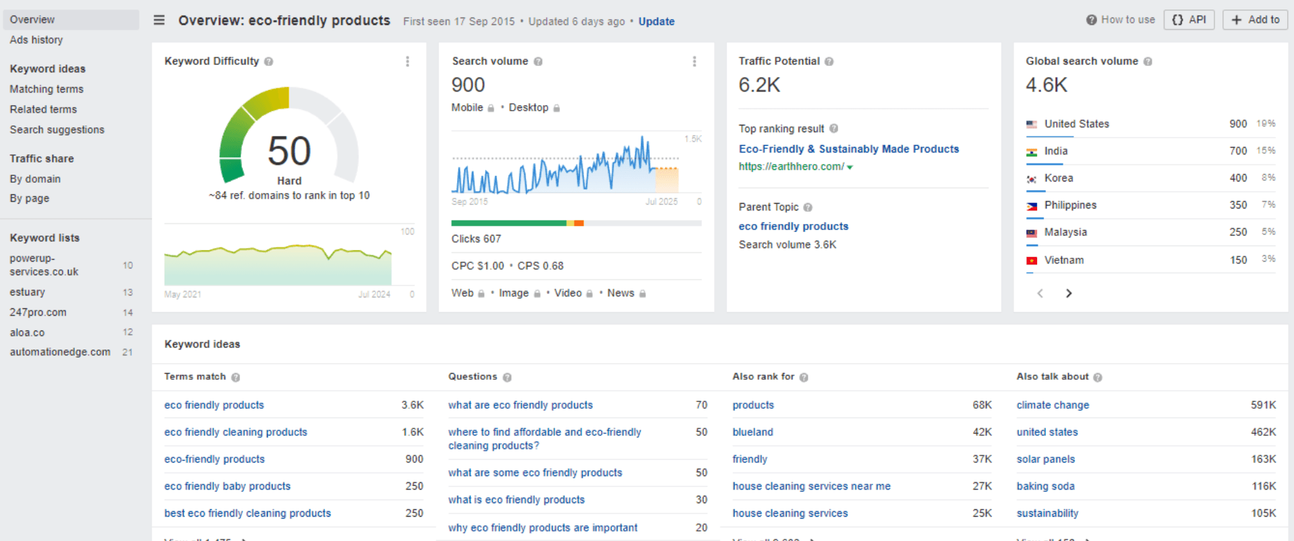The height and width of the screenshot is (541, 1294).
Task: Open Related terms in the sidebar
Action: click(x=43, y=109)
